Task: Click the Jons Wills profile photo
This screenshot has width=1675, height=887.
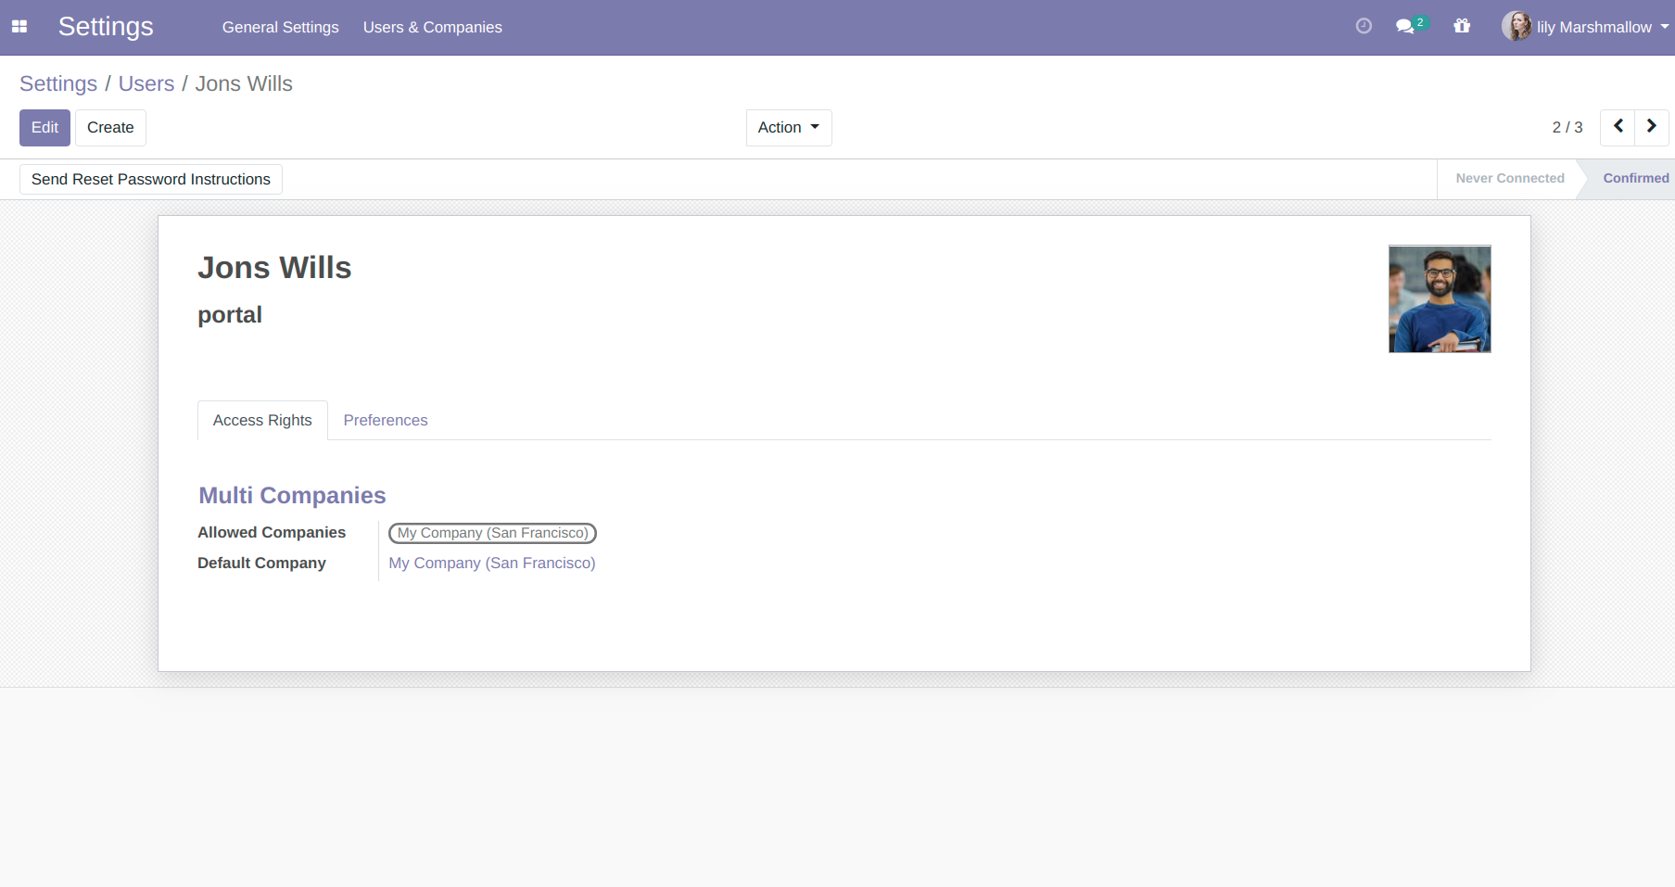Action: point(1439,298)
